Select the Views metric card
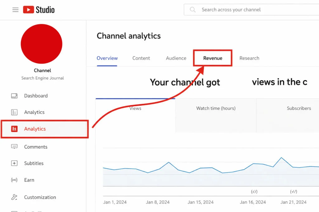The height and width of the screenshot is (212, 319). point(135,115)
